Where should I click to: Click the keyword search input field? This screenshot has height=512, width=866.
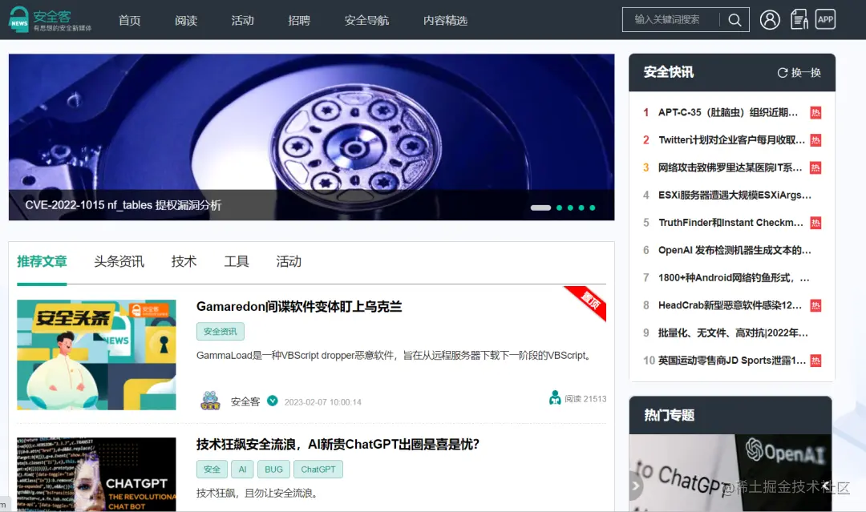pyautogui.click(x=674, y=19)
